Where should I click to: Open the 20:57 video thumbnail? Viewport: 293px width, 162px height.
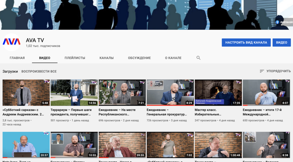[x=26, y=145]
